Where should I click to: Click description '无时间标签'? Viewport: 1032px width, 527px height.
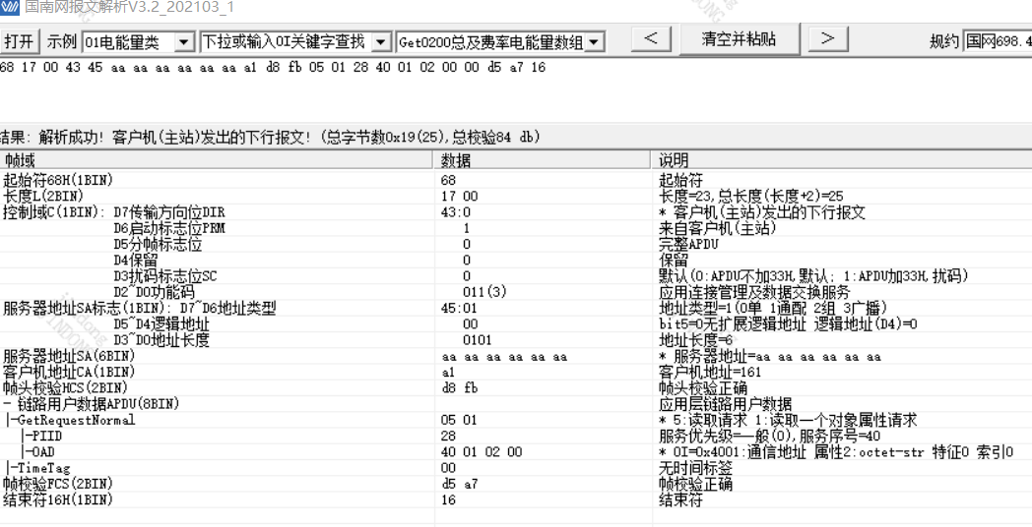tap(695, 468)
